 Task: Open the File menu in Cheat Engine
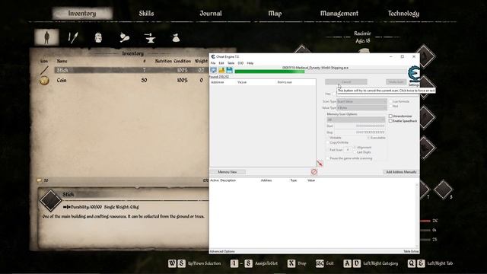213,63
